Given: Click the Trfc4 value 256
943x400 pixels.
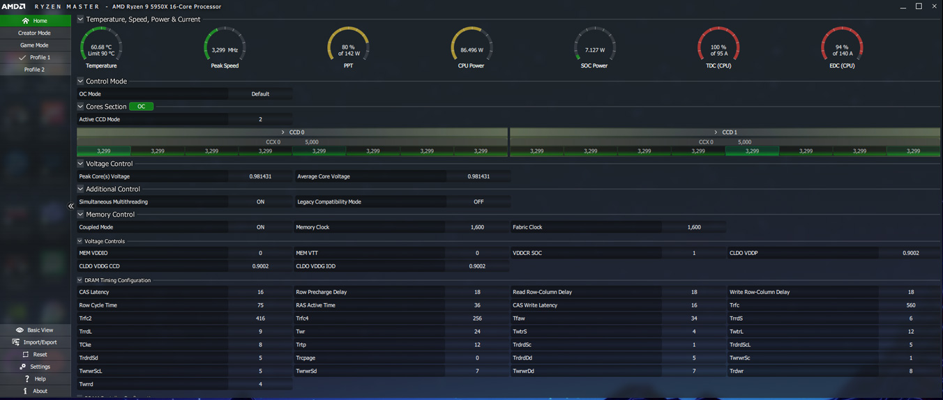Looking at the screenshot, I should pos(477,318).
